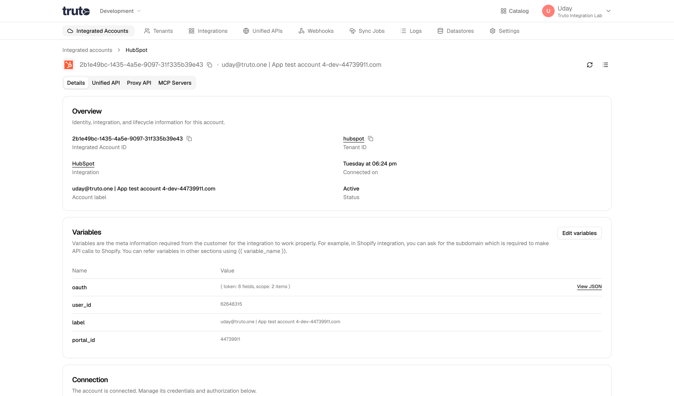Click the Integrations grid icon

click(x=191, y=31)
